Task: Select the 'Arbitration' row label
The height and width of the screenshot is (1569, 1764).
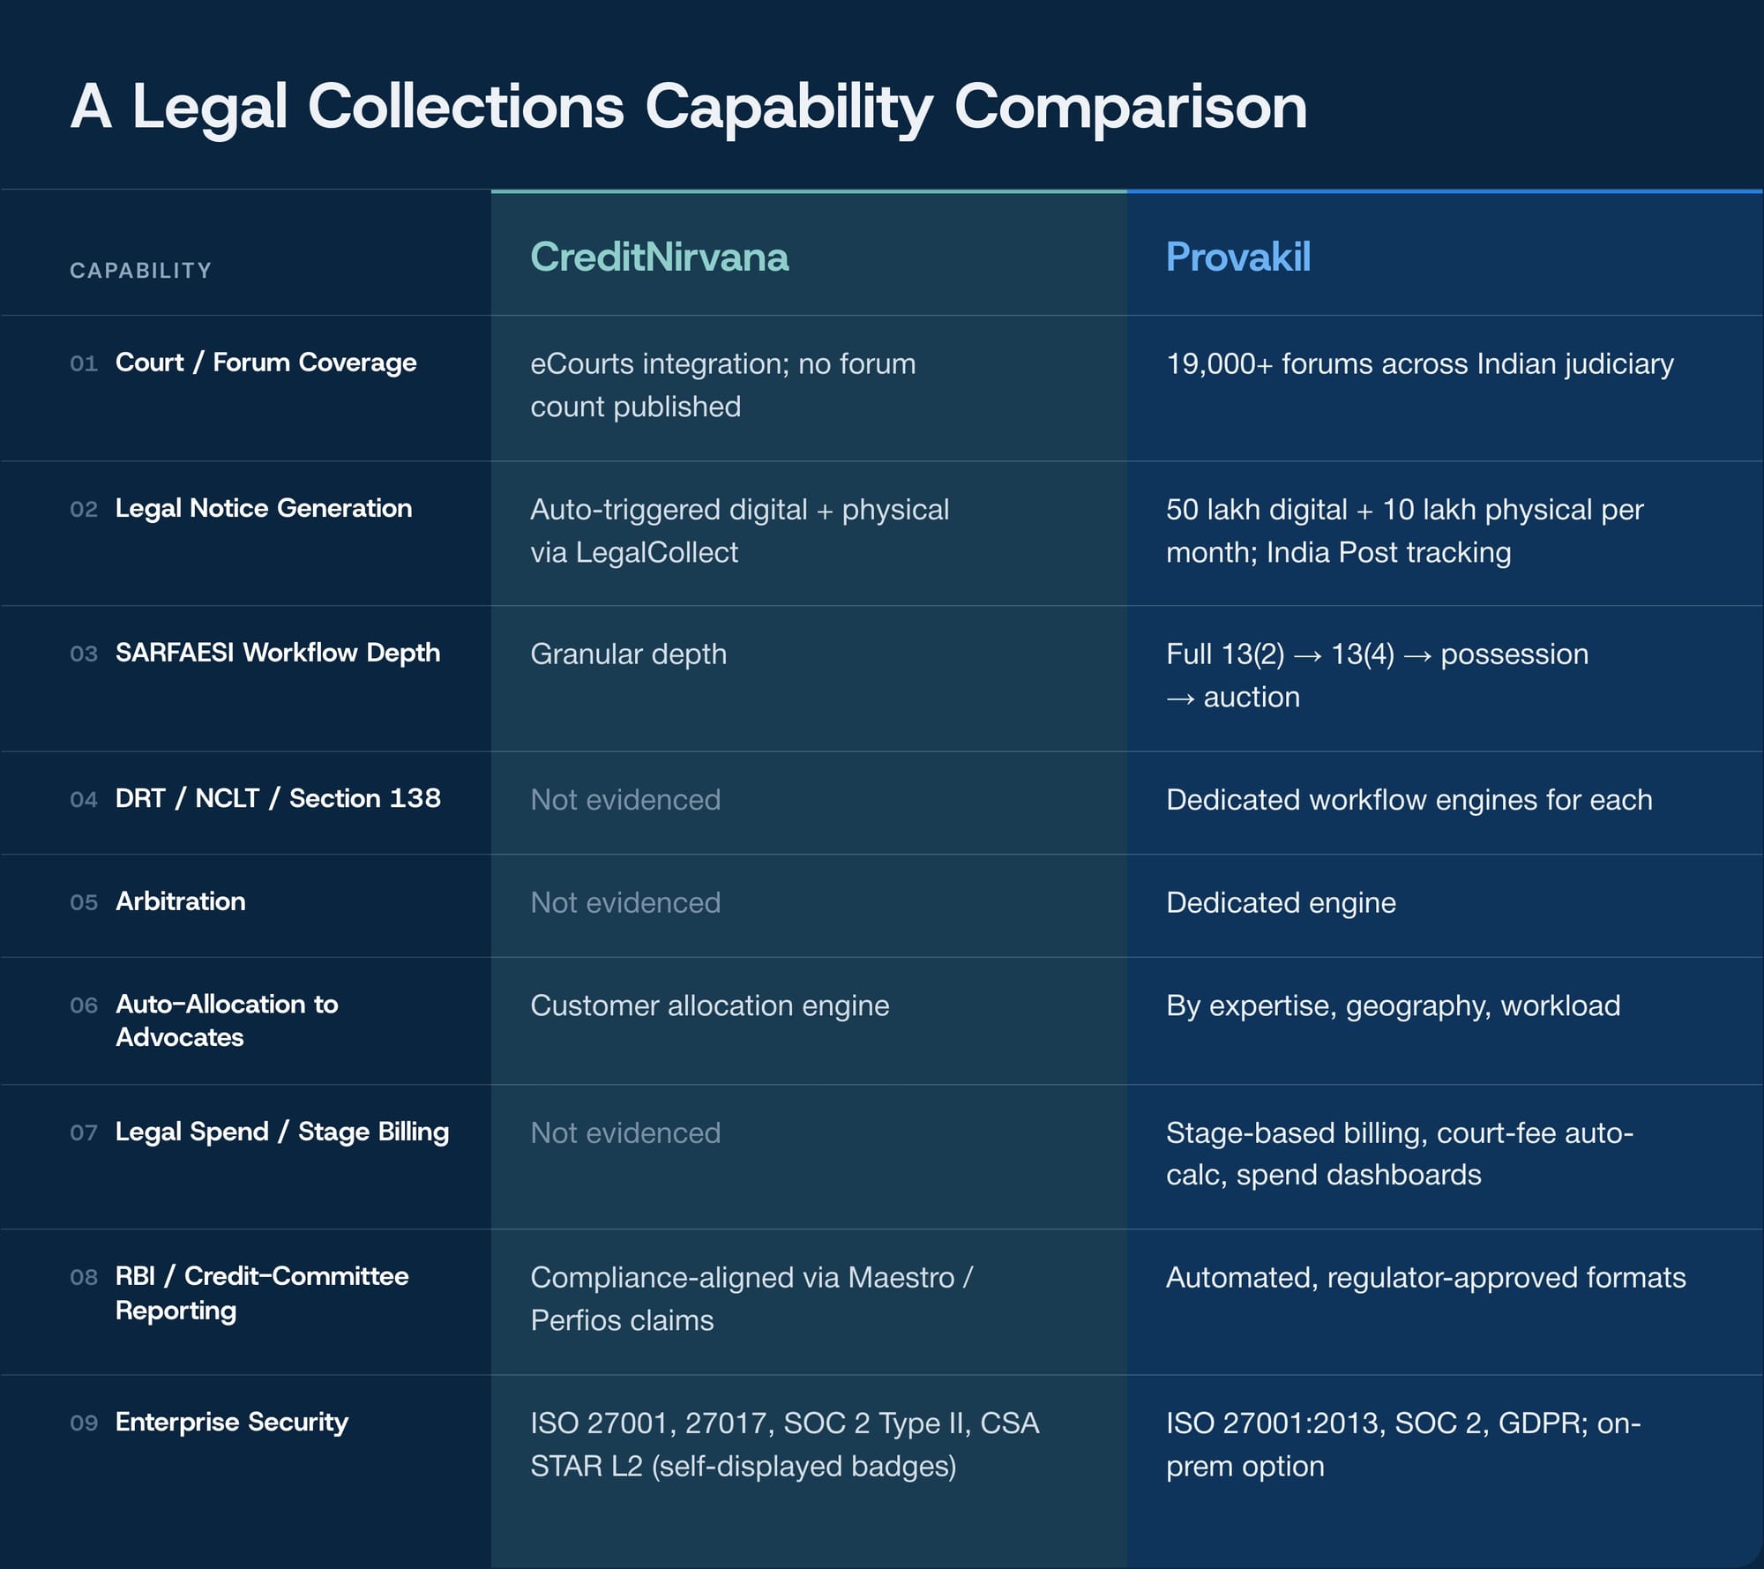Action: (180, 901)
